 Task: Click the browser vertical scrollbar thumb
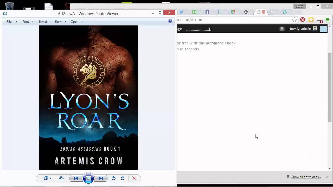click(330, 87)
